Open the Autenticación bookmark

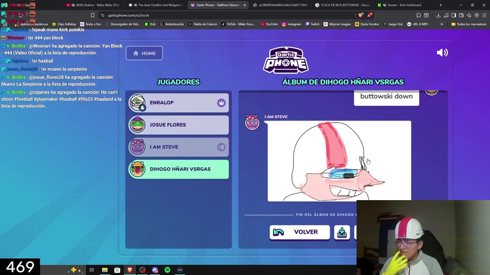(x=172, y=24)
